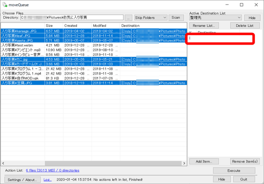This screenshot has height=184, width=264.
Task: Select the test.webm file row
Action: point(94,45)
